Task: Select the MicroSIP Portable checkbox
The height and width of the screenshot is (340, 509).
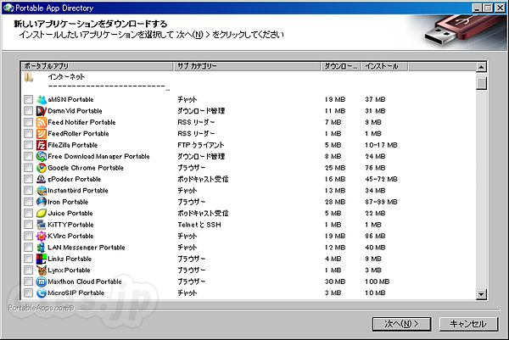Action: click(x=29, y=293)
